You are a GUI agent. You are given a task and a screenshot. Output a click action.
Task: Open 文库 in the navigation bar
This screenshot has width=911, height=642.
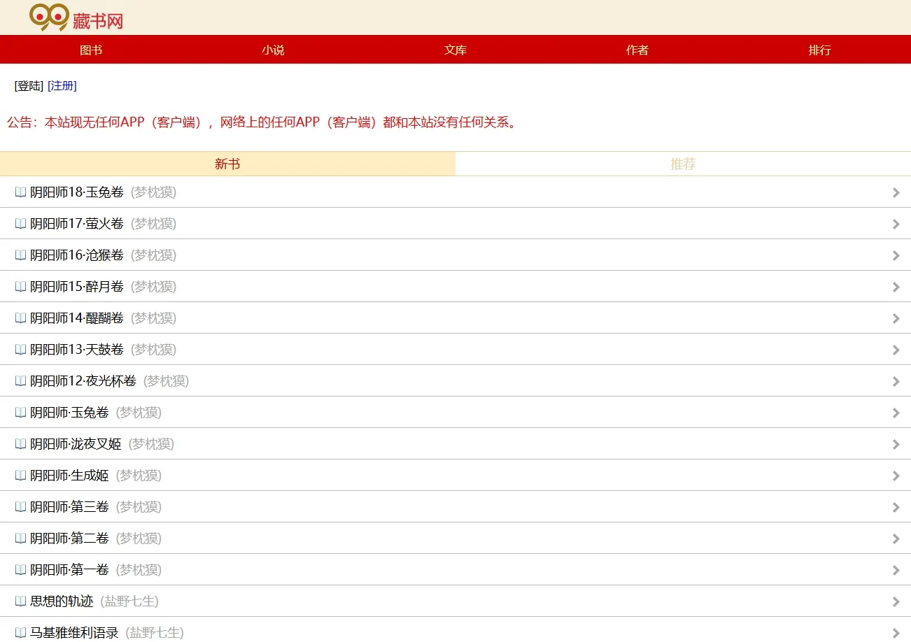(x=455, y=50)
